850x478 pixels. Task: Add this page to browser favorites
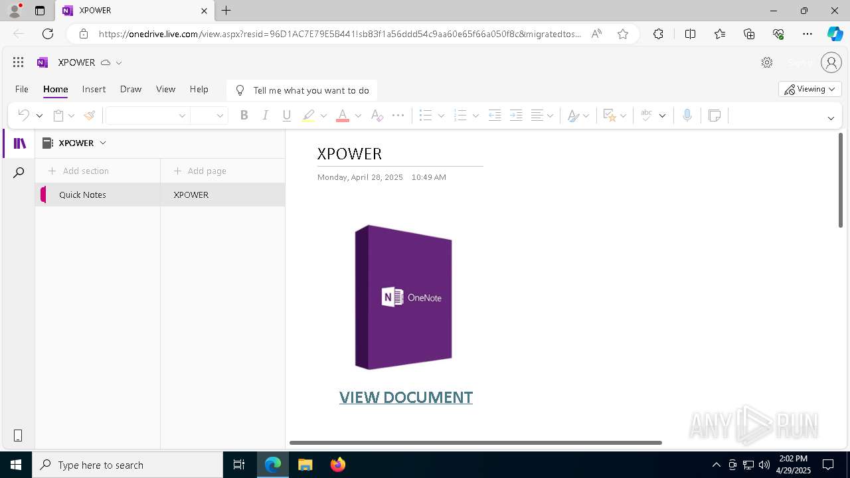click(x=622, y=34)
